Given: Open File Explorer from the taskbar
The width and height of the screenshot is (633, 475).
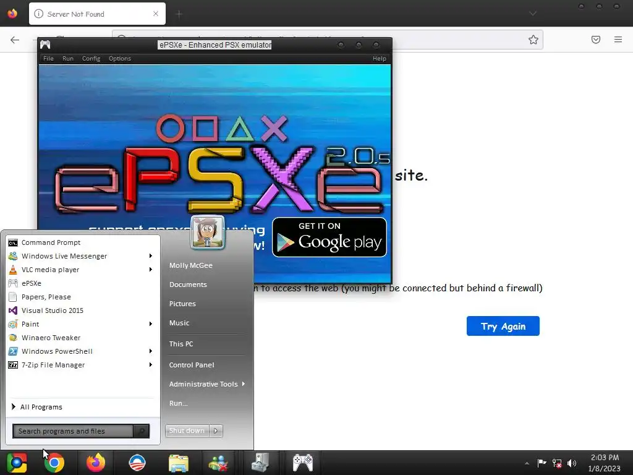Looking at the screenshot, I should tap(179, 463).
